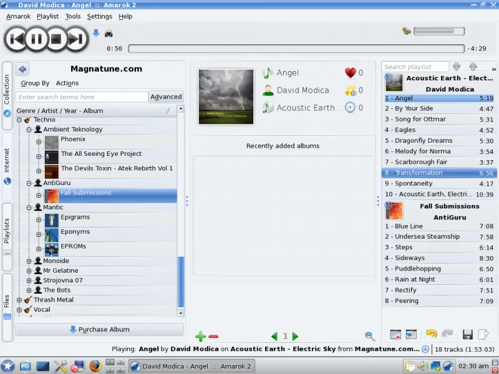Click the Advanced search button
This screenshot has height=374, width=499.
coord(166,97)
